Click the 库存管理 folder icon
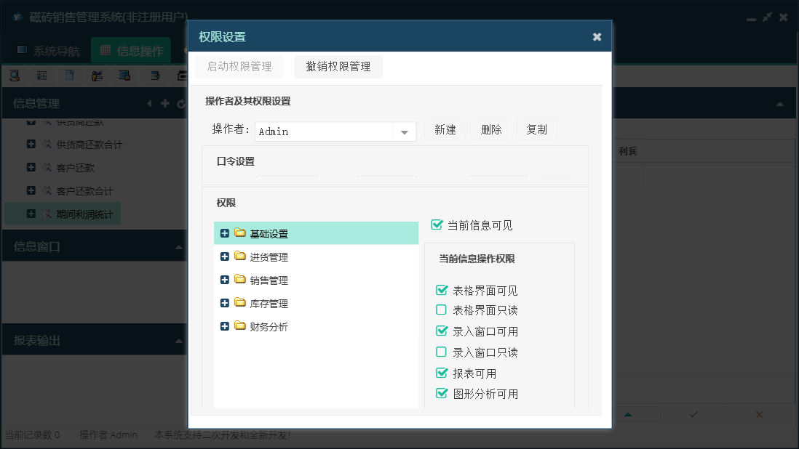The height and width of the screenshot is (449, 799). tap(240, 303)
